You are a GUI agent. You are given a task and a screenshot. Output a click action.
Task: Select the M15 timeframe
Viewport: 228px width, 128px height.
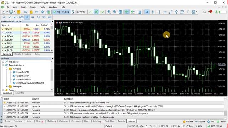16,17
